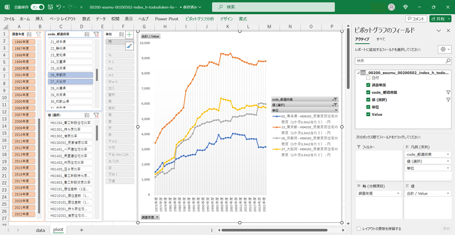Close the pivot chart fields pane
This screenshot has height=235, width=455.
448,31
